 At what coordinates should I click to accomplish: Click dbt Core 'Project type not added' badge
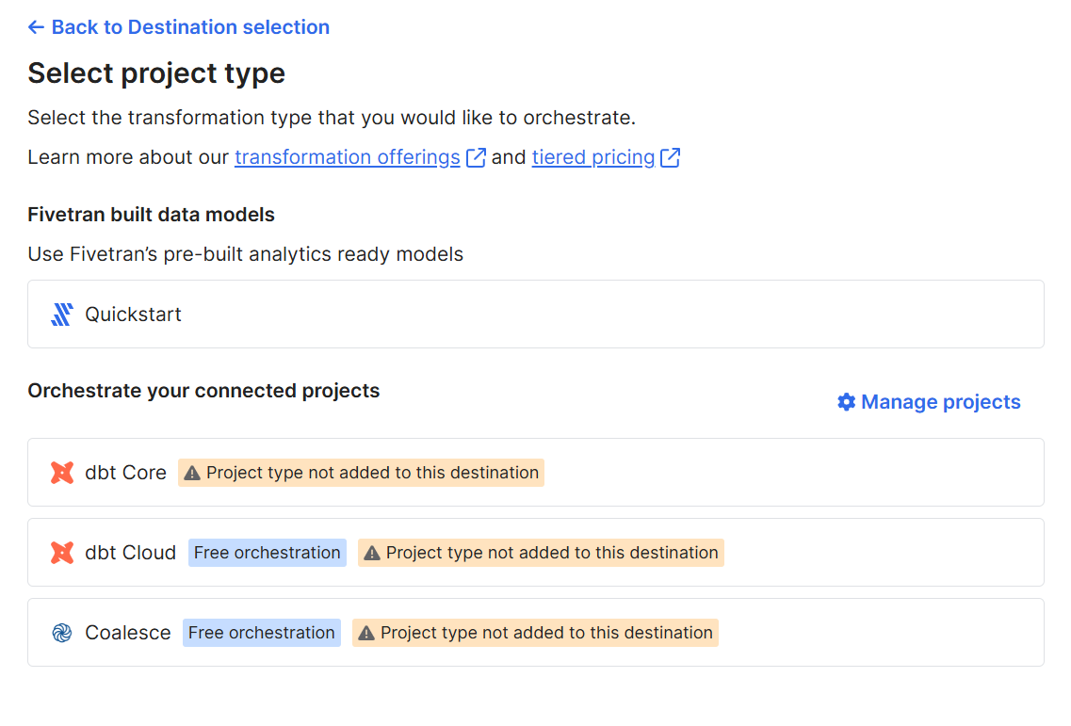coord(361,473)
